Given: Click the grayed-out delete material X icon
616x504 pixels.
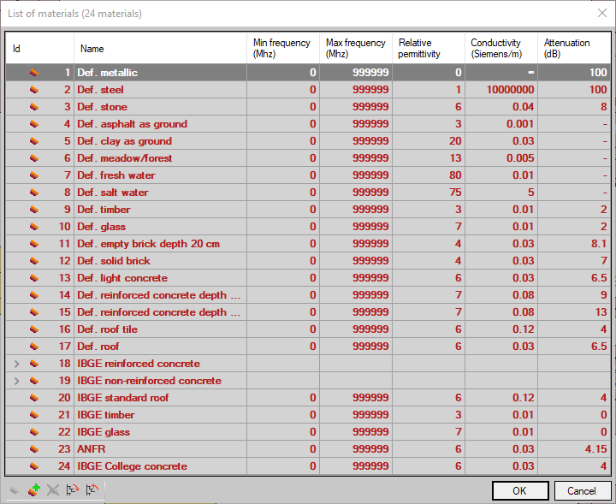Looking at the screenshot, I should (x=53, y=489).
